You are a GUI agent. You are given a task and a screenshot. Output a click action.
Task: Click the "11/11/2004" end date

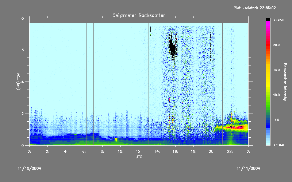pos(248,168)
